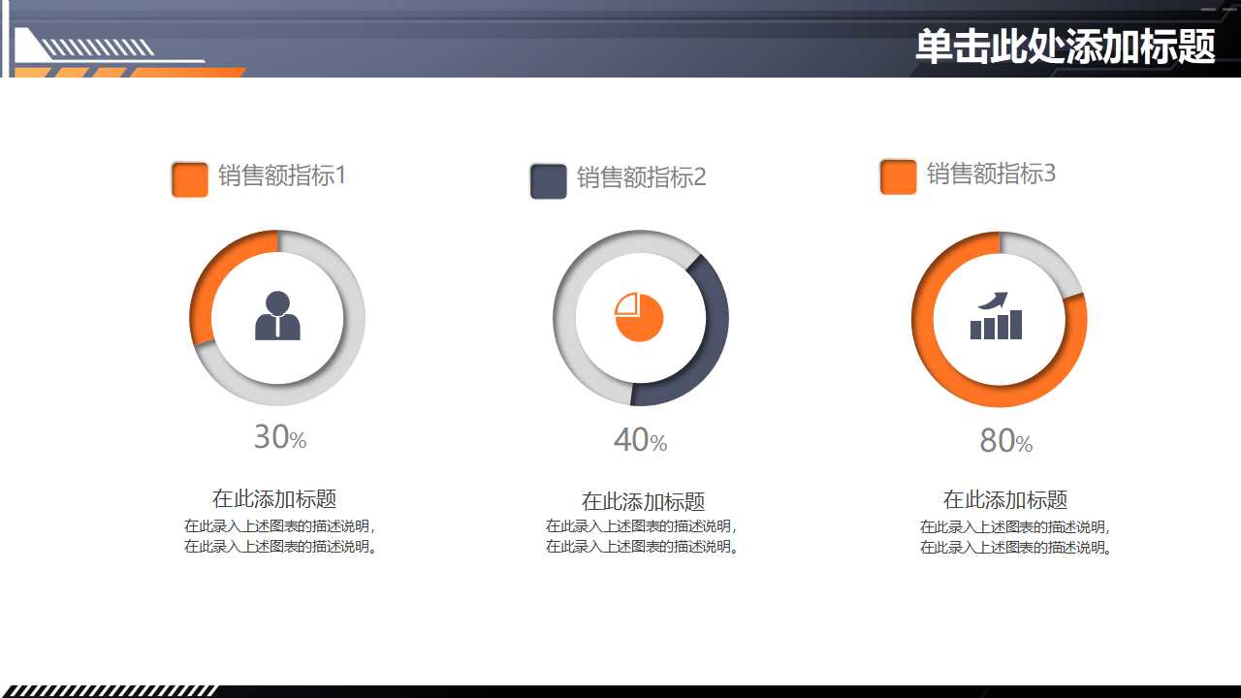The height and width of the screenshot is (698, 1241).
Task: Select the dark gray square beside 销售额指标2
Action: (548, 178)
